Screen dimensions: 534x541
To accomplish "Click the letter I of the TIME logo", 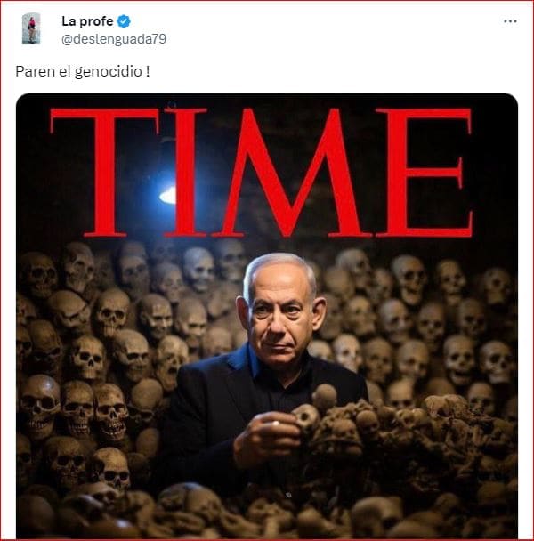I will coord(185,173).
